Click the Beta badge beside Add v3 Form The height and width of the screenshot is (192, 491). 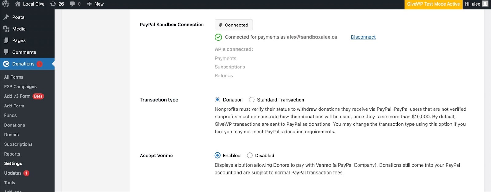[38, 96]
